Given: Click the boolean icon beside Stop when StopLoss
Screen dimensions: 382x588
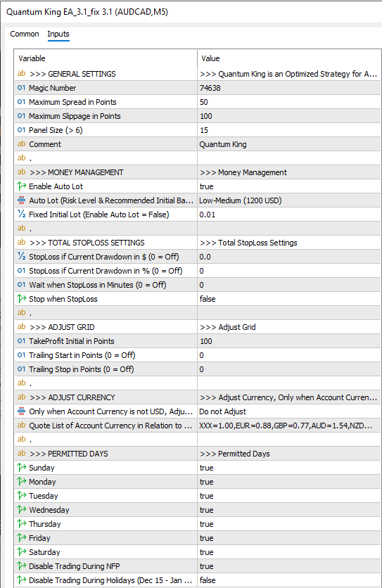Looking at the screenshot, I should click(21, 299).
